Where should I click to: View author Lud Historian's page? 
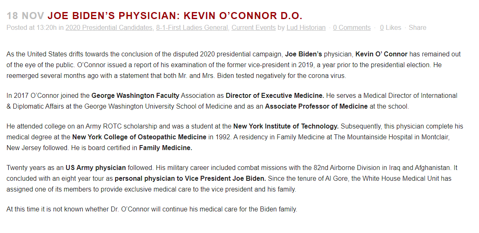point(306,28)
